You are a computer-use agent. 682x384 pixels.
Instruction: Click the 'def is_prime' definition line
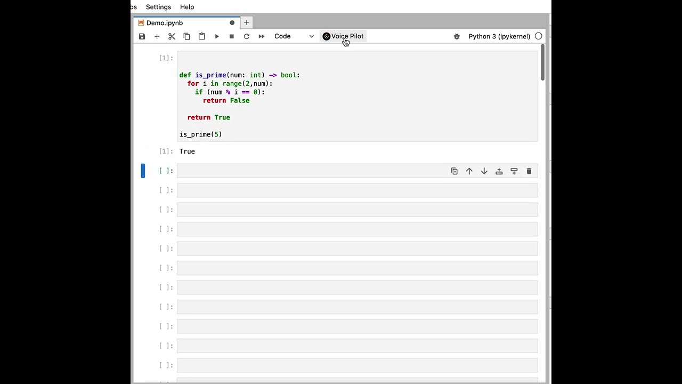tap(240, 75)
